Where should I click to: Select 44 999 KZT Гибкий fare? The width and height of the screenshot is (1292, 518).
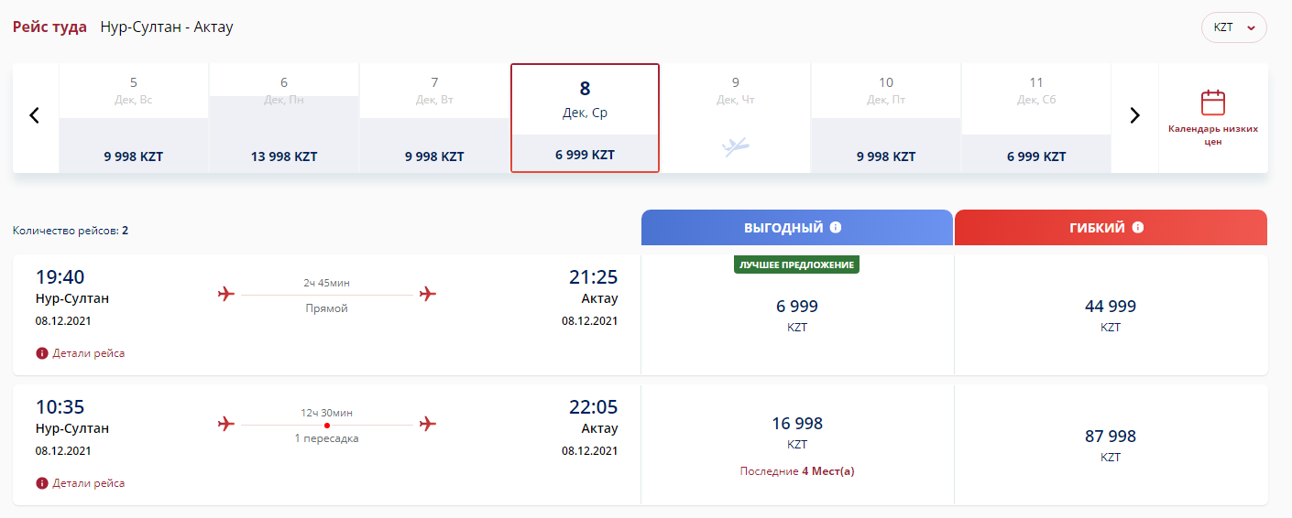[1111, 315]
